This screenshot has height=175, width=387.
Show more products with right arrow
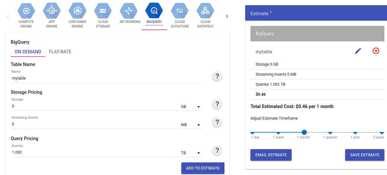(227, 16)
